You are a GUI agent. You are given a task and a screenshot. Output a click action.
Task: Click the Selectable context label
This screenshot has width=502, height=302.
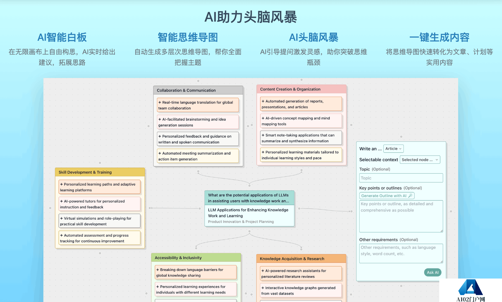(x=379, y=160)
